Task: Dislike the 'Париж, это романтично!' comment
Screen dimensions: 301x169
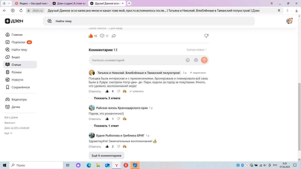Action: (119, 119)
